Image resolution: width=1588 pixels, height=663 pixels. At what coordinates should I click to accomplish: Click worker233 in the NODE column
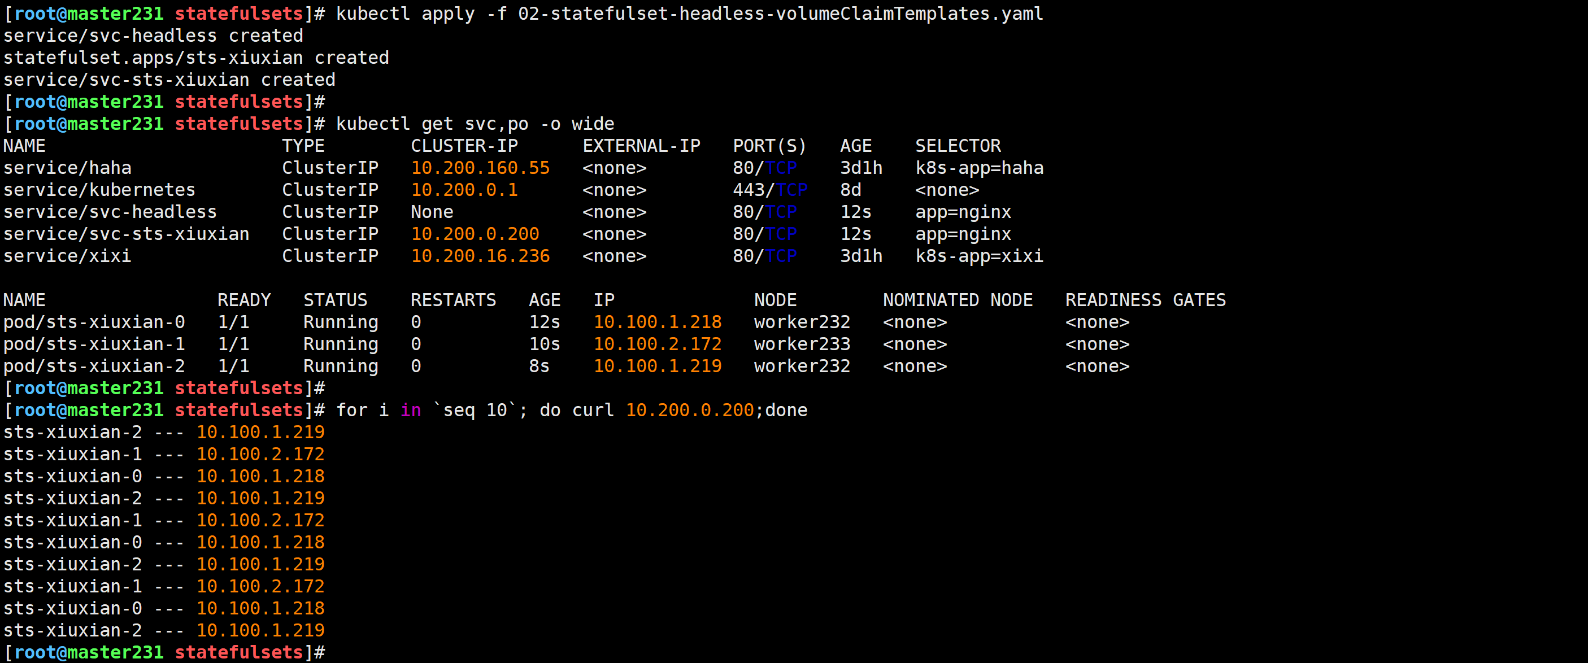coord(802,344)
